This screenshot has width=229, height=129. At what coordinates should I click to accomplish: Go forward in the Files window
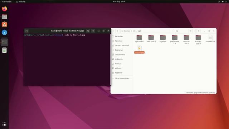(117, 31)
